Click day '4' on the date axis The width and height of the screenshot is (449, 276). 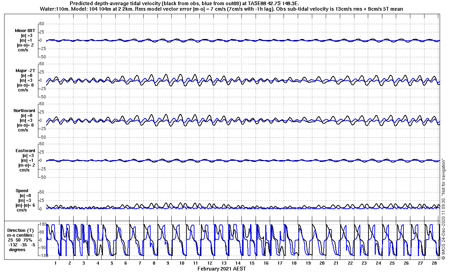click(x=98, y=263)
